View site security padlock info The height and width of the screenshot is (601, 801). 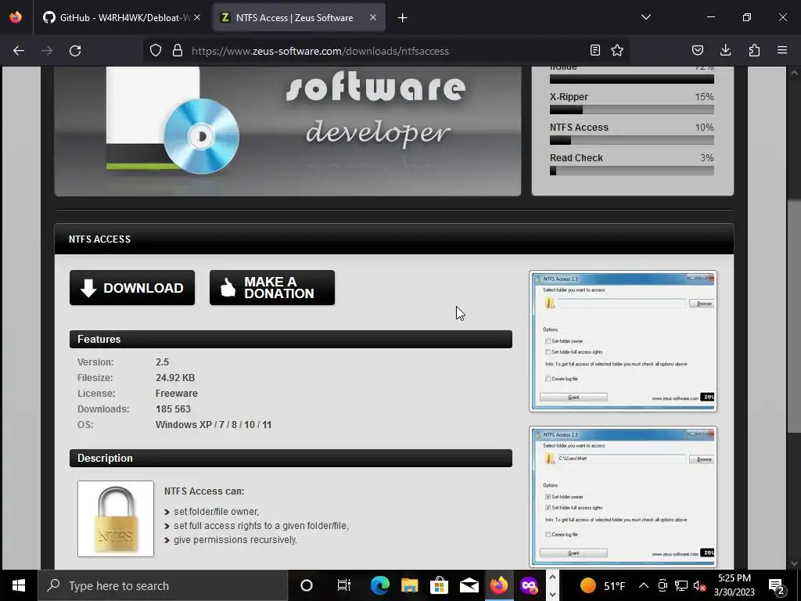point(178,51)
